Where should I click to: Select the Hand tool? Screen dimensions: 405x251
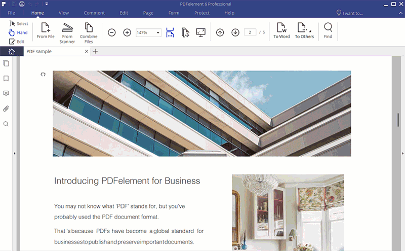click(18, 32)
